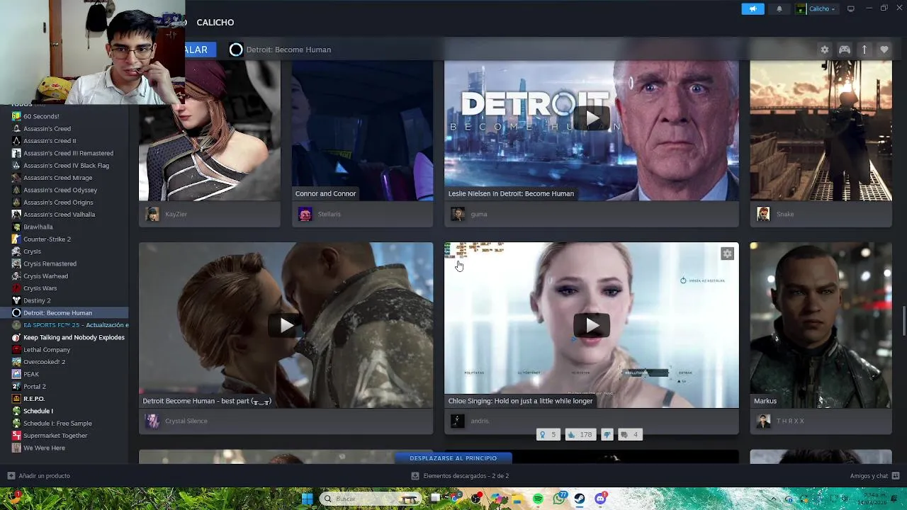Play the Leslie Nielsen in Detroit video
The image size is (907, 510).
click(x=592, y=118)
